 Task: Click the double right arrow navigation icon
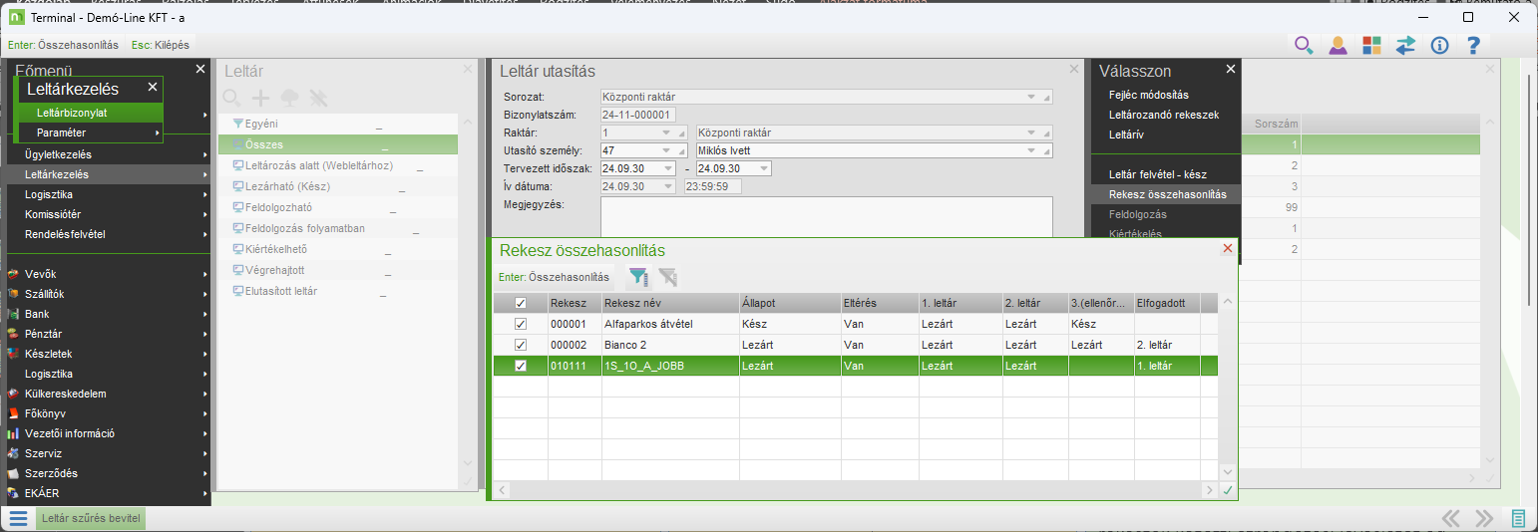(1484, 518)
